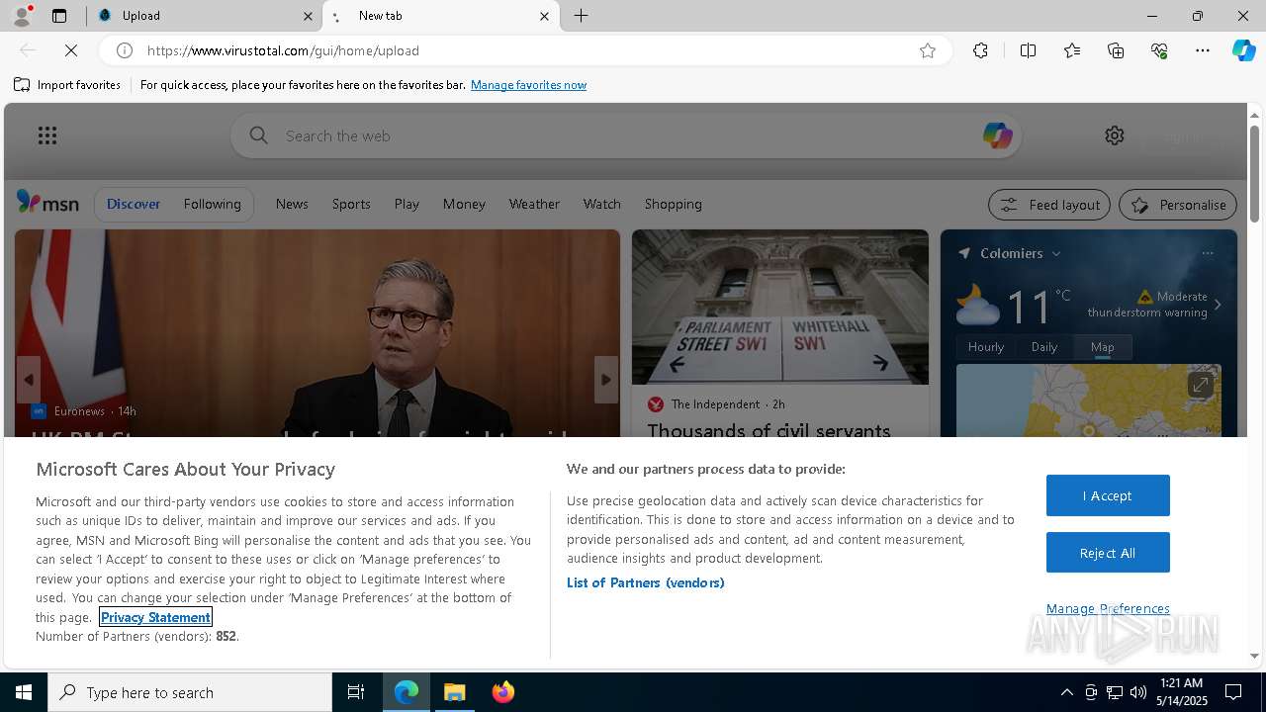Select the Following feed tab

(213, 204)
